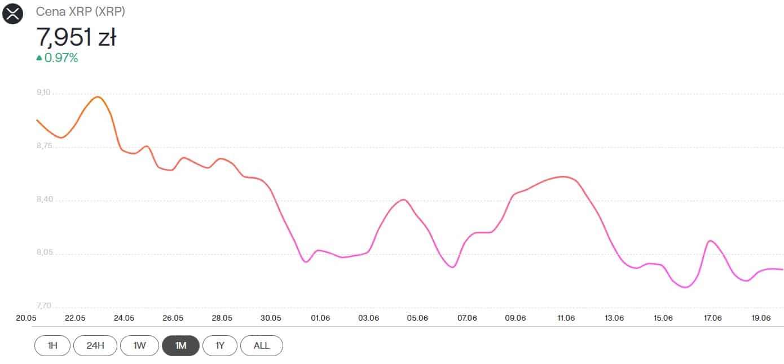Select the 05.06 date marker

417,318
